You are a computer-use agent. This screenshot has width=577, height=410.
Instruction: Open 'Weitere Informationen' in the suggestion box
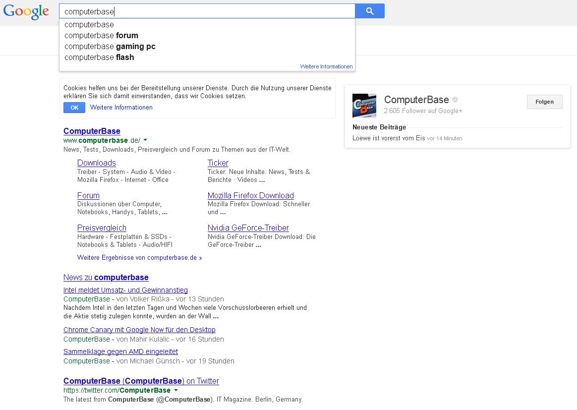pyautogui.click(x=326, y=66)
